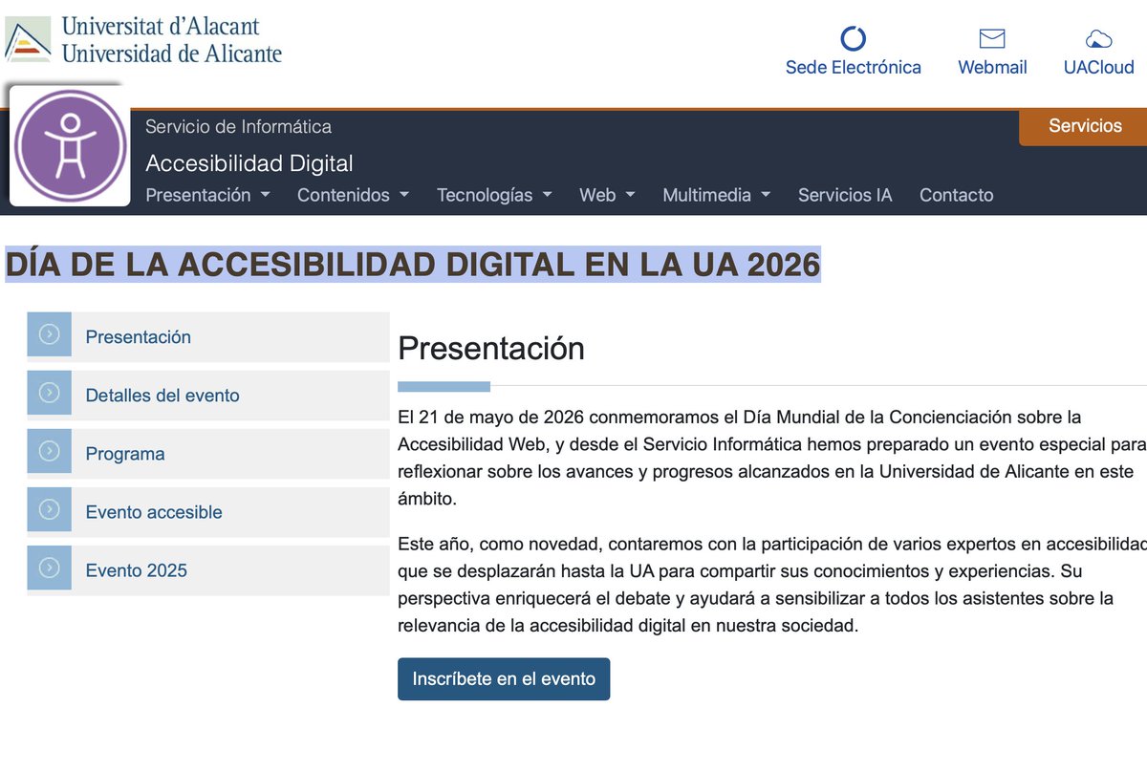1147x772 pixels.
Task: Click the arrow icon beside Evento accesible
Action: coord(49,510)
